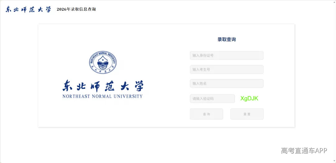This screenshot has height=163, width=336.
Task: Click the large 东北师范大学 calligraphy wordmark
Action: 103,86
